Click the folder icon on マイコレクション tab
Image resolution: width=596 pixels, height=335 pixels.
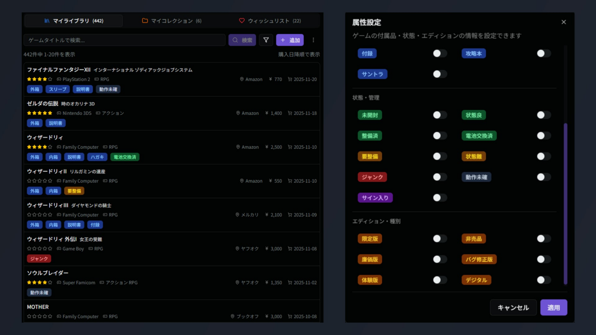click(145, 21)
